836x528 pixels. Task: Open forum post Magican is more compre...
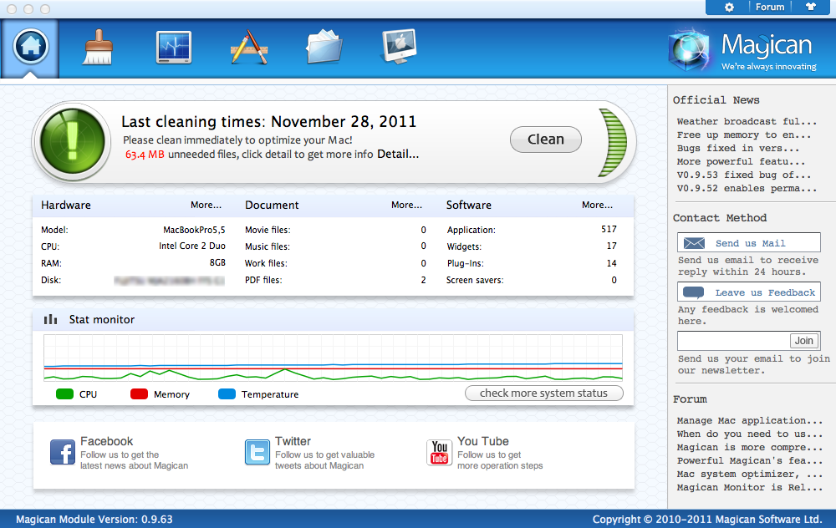click(x=750, y=447)
